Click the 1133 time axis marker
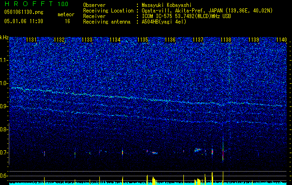The height and width of the screenshot is (185, 292). [87, 40]
